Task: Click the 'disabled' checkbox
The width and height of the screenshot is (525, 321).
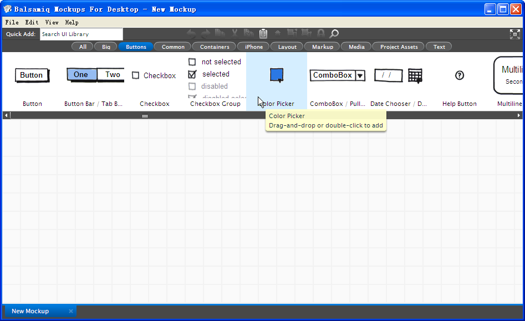Action: (192, 86)
